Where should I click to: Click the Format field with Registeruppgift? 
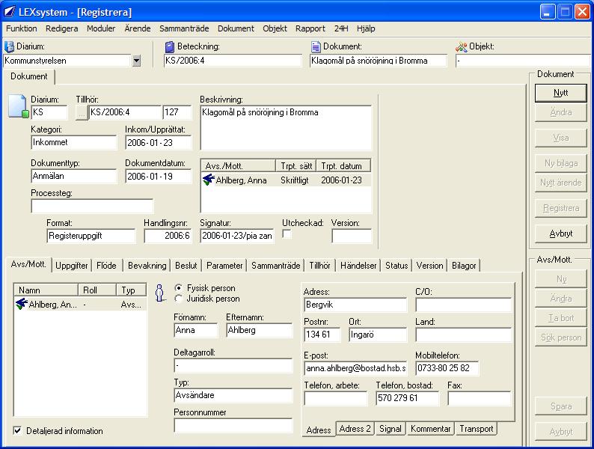click(x=91, y=236)
